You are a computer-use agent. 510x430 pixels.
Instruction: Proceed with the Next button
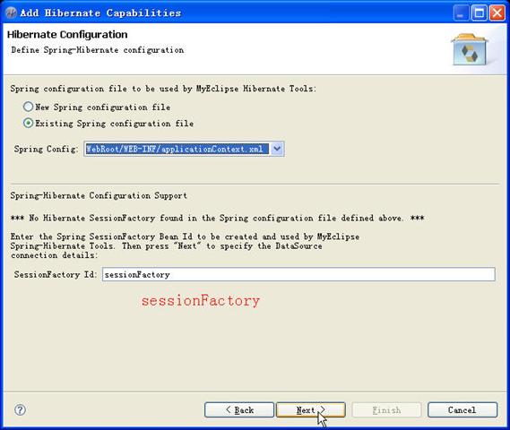click(x=311, y=410)
